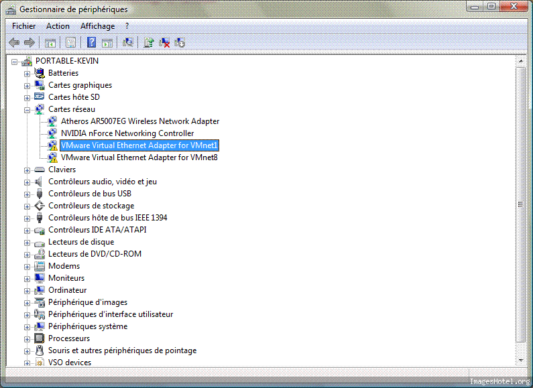Click the Cartes réseau category icon

tap(40, 109)
